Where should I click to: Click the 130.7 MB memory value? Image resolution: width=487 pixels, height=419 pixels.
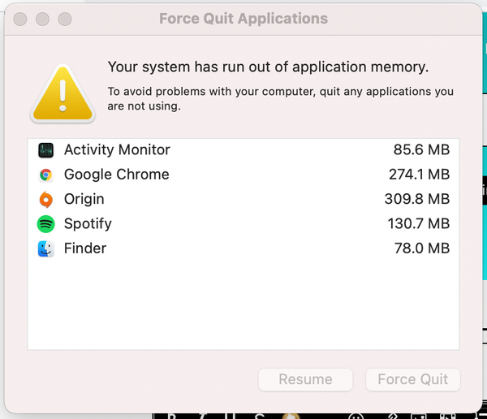419,223
